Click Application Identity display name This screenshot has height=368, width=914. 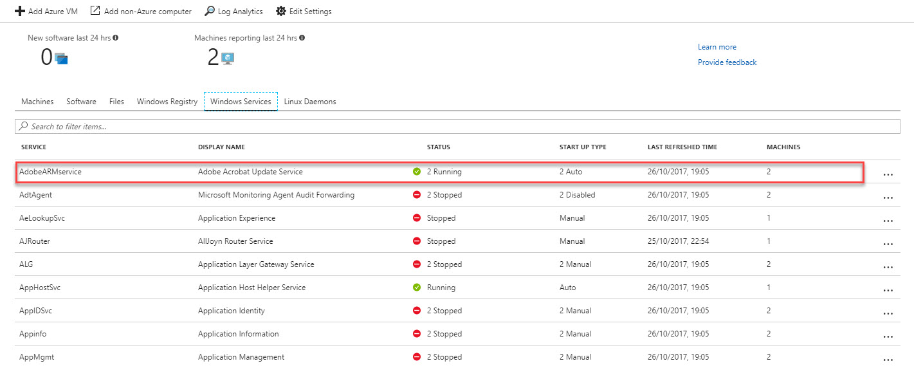[x=232, y=311]
